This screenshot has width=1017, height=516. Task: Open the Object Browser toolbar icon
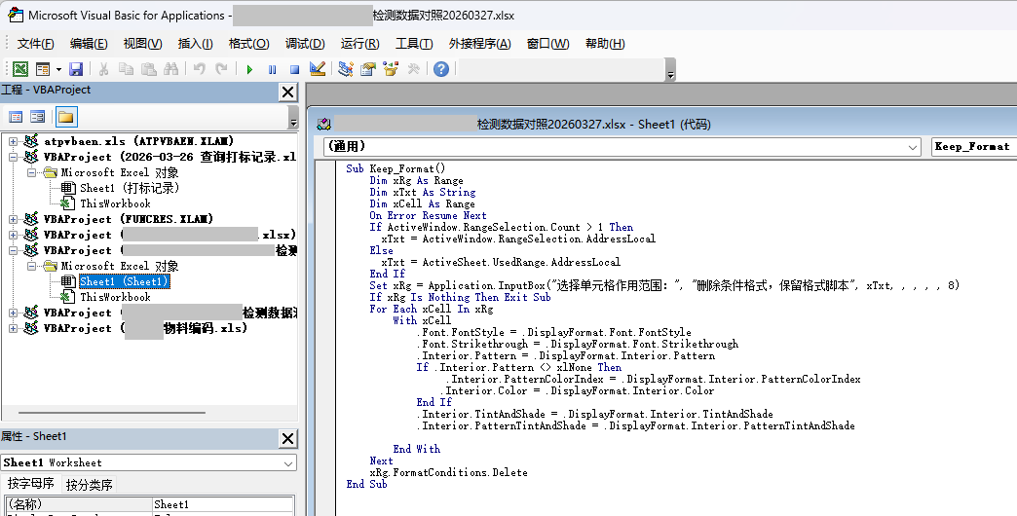[x=391, y=69]
